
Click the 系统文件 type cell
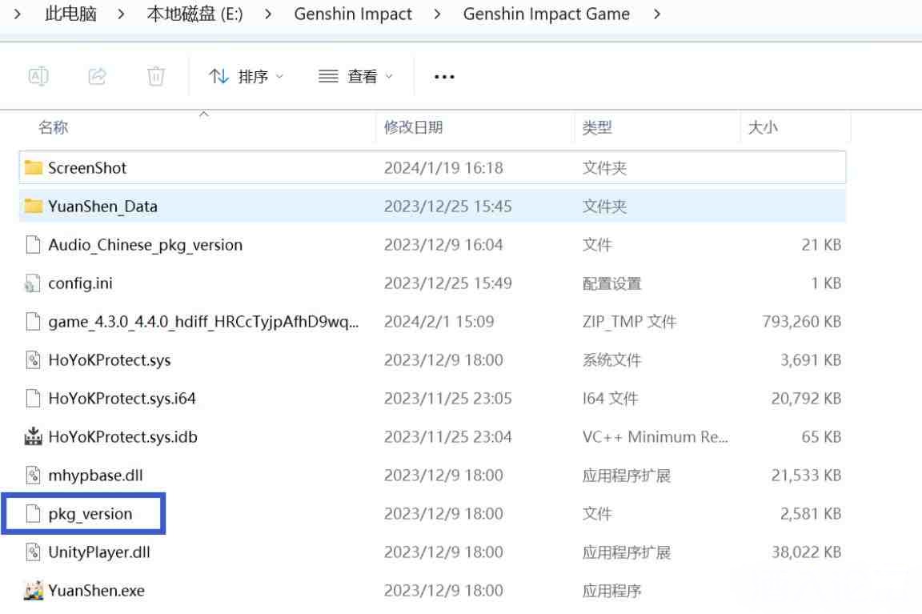tap(611, 360)
